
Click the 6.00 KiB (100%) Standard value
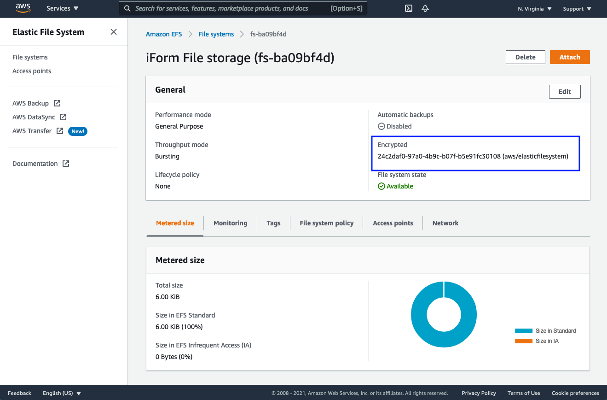click(x=179, y=327)
